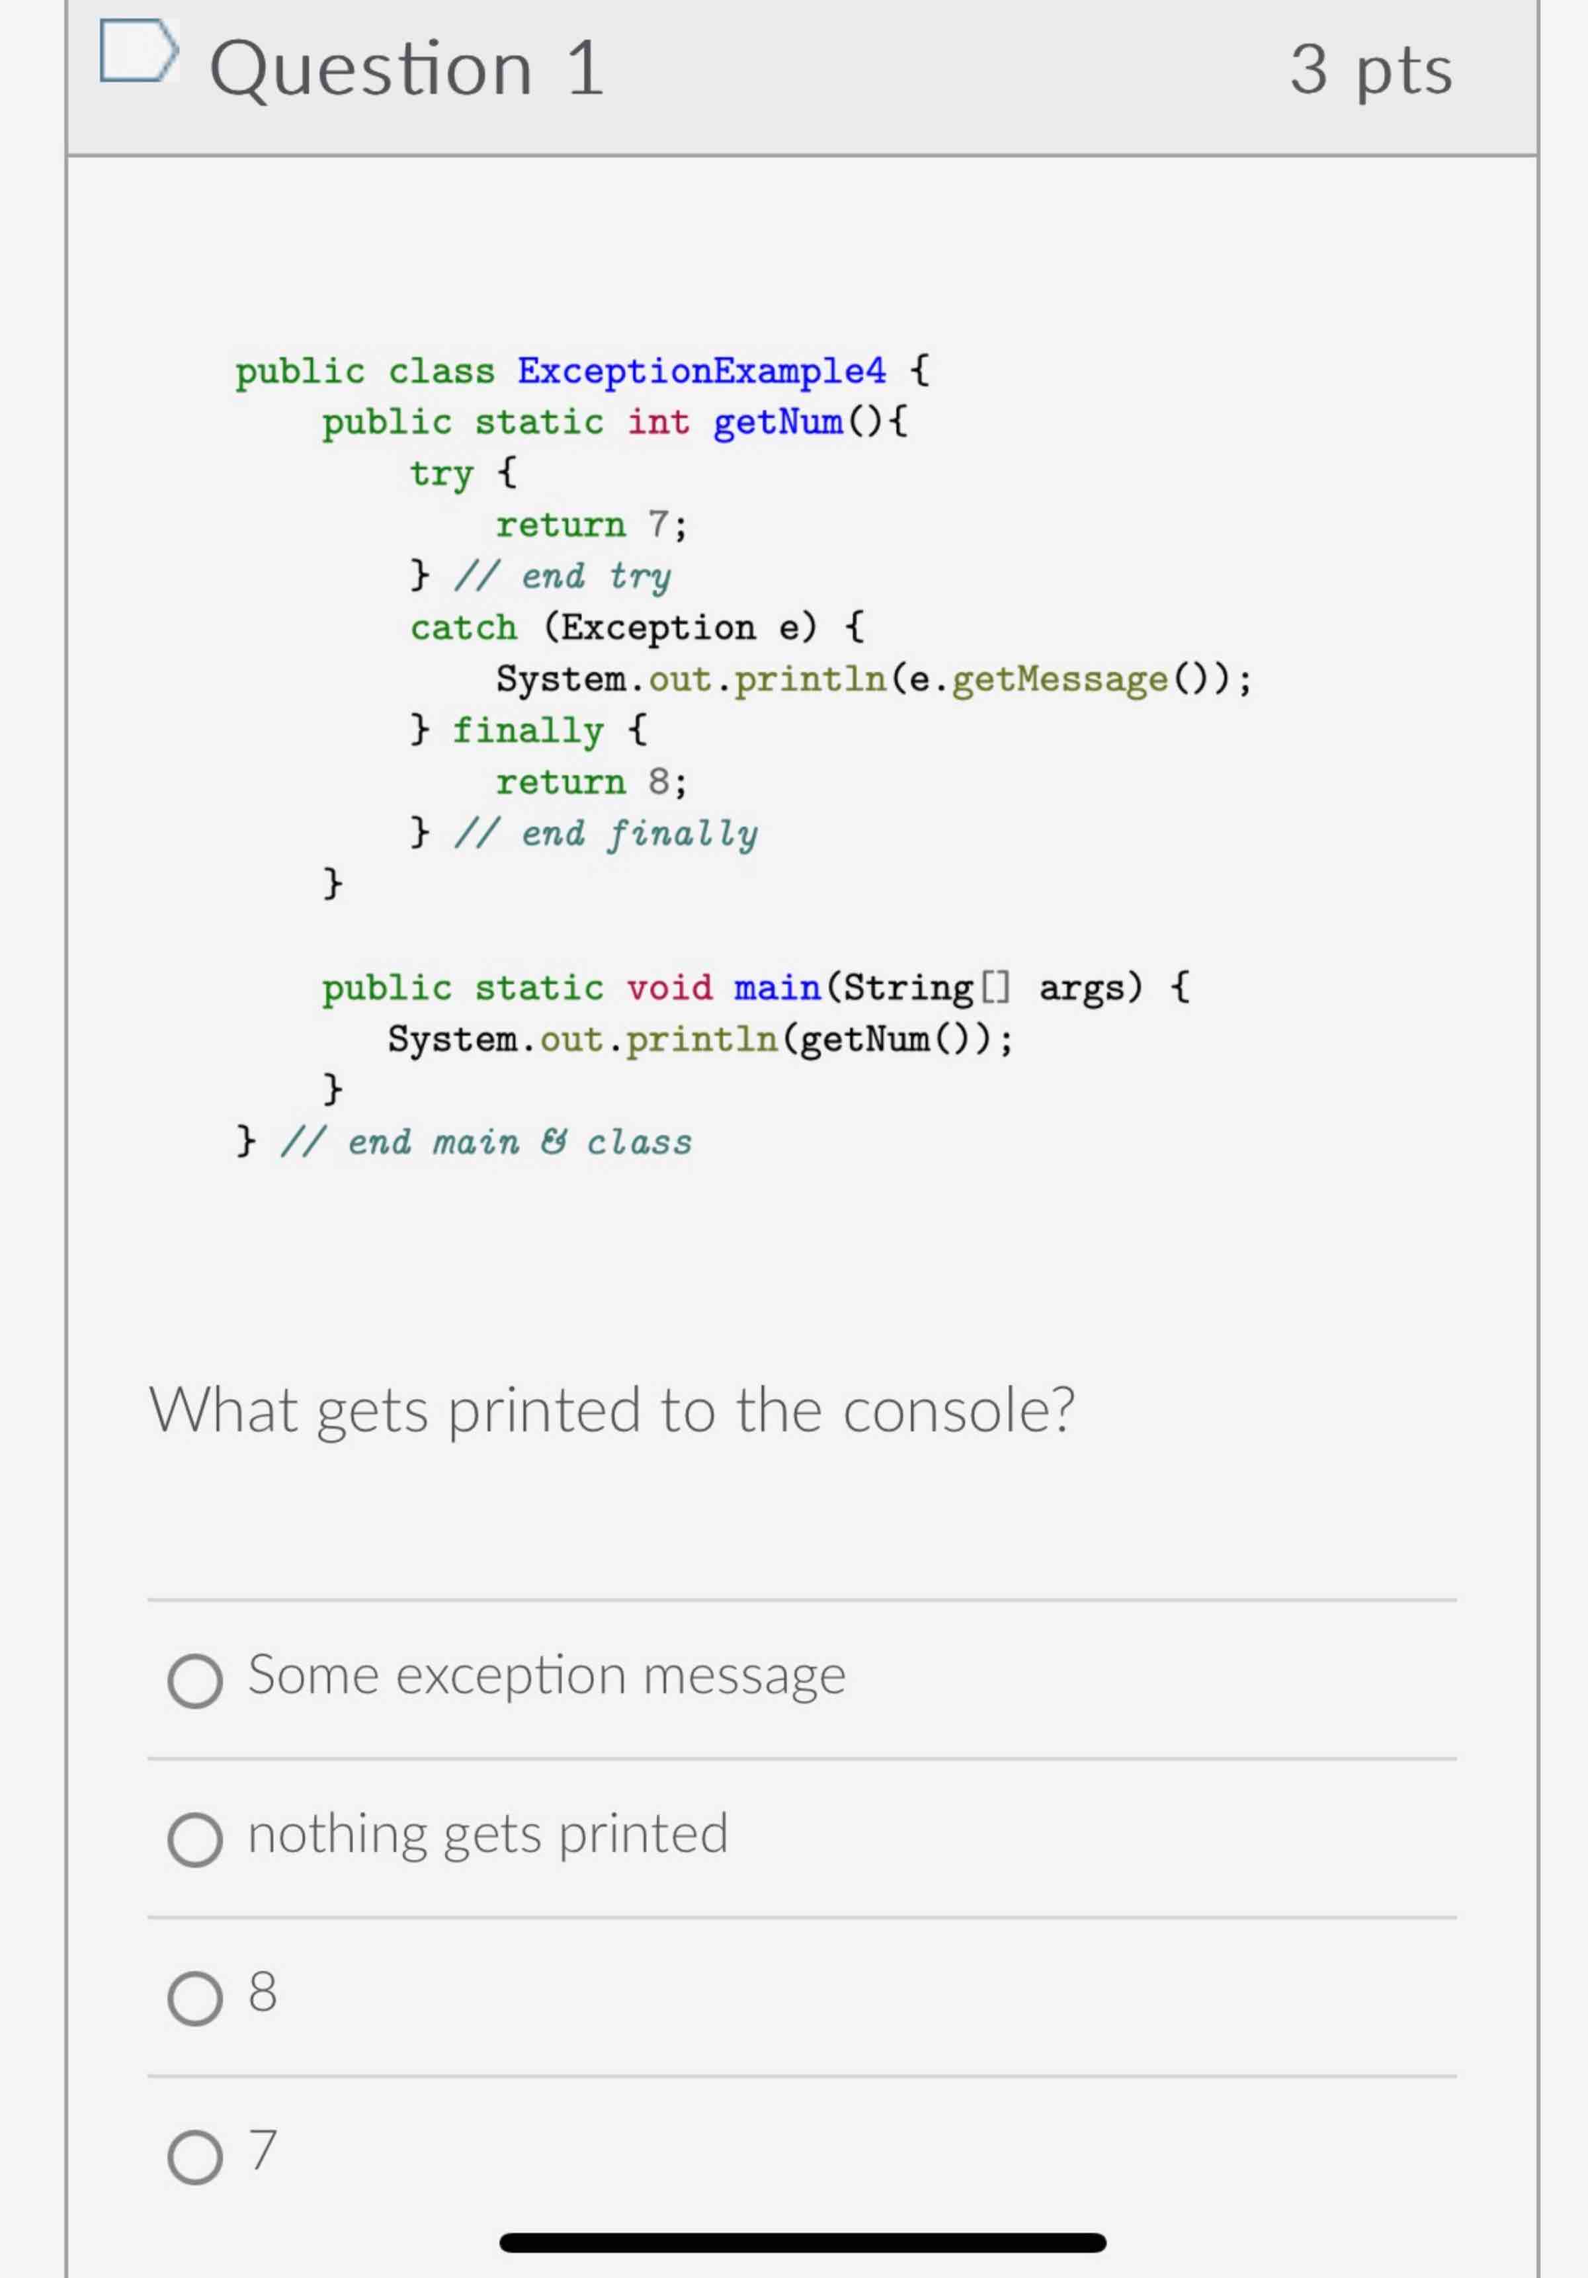Click the System.out.println(getNum()) statement
1588x2278 pixels.
click(x=699, y=1038)
